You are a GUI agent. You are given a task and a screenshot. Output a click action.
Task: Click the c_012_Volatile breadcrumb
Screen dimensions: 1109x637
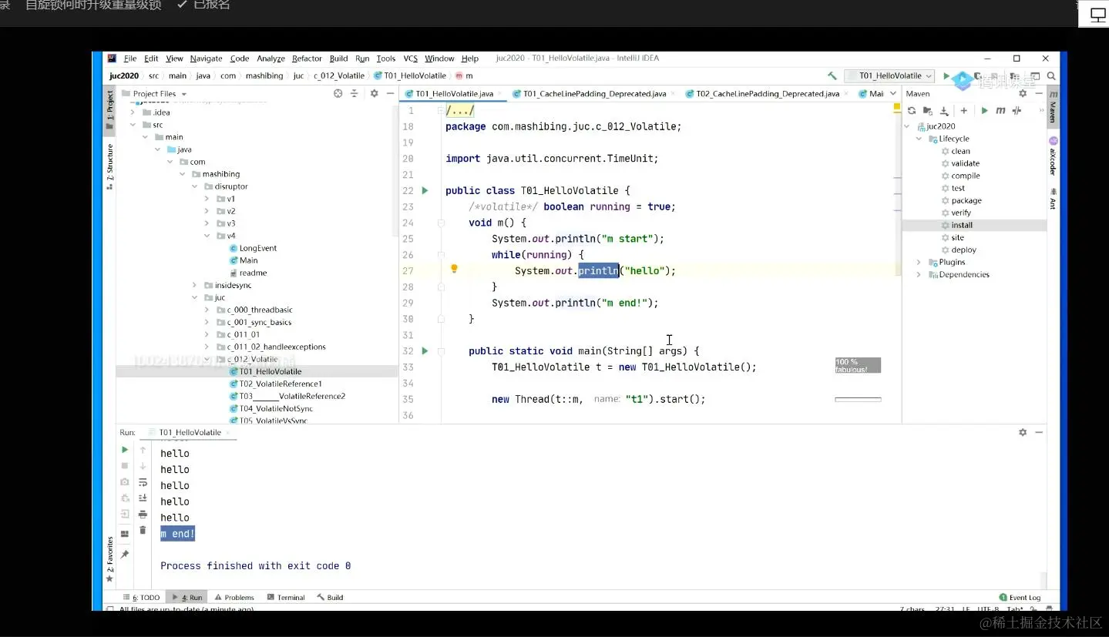pos(338,76)
